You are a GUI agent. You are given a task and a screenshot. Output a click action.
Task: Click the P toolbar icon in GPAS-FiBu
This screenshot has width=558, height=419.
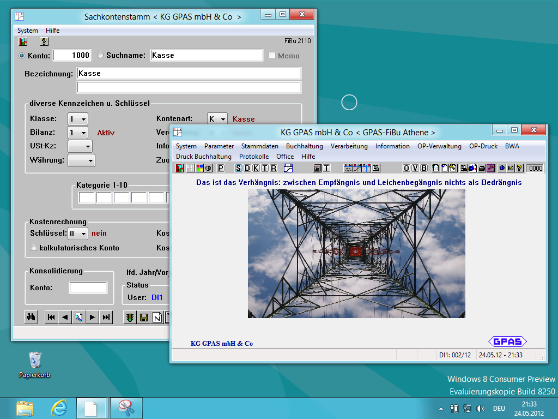point(221,168)
